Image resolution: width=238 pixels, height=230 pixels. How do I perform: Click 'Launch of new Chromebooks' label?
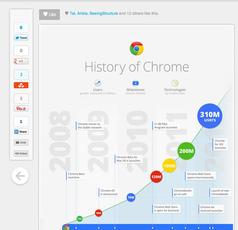tap(220, 192)
